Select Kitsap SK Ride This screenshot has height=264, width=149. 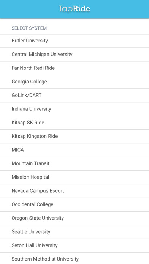tap(74, 123)
